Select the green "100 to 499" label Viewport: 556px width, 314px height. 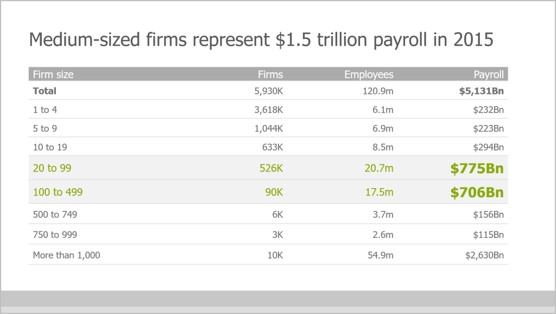(58, 192)
